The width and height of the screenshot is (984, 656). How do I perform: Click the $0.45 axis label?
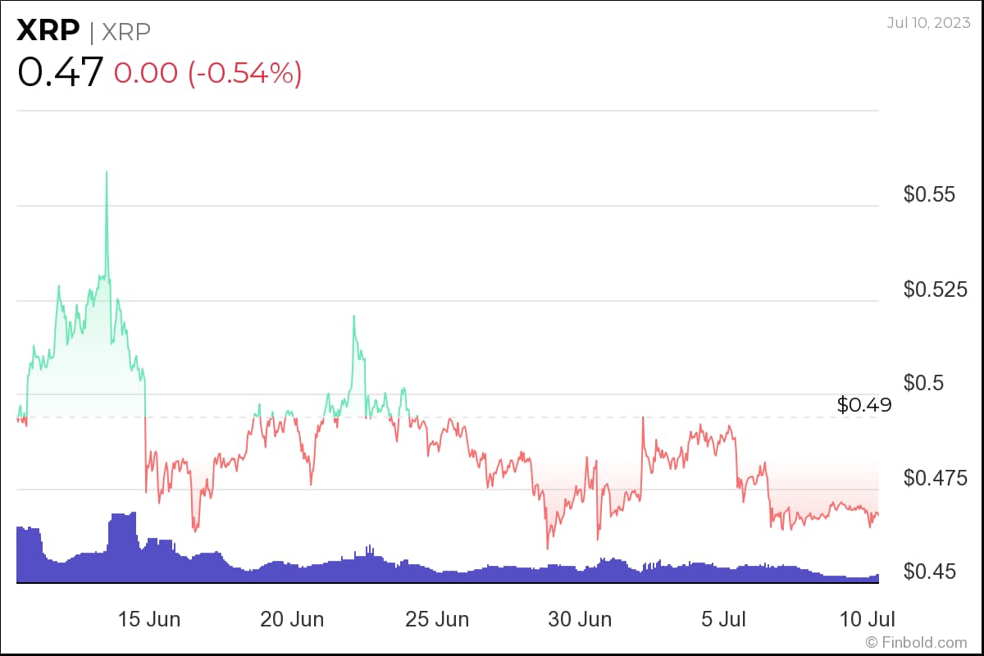(x=929, y=571)
